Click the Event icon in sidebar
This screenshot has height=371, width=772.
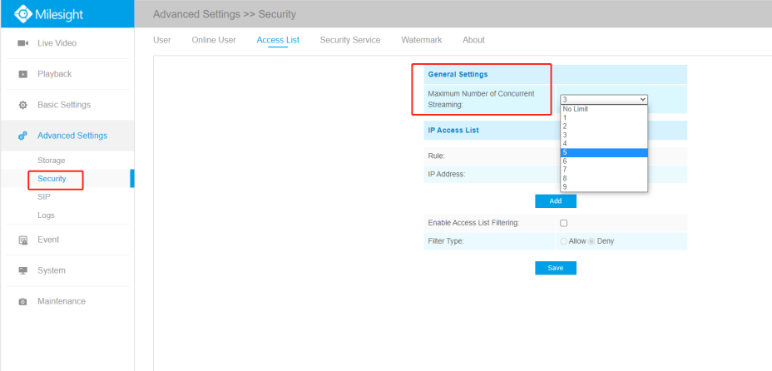(x=22, y=240)
